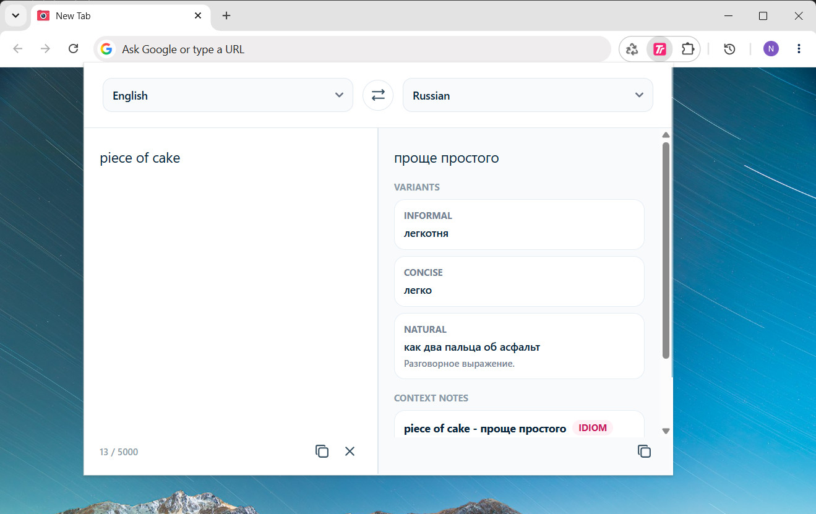This screenshot has width=816, height=514.
Task: Click the Google logo in address bar
Action: point(106,49)
